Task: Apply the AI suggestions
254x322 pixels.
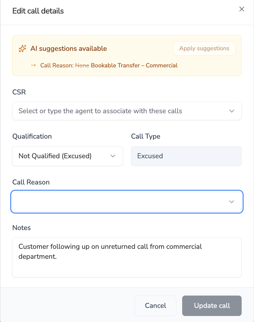Action: pos(204,49)
